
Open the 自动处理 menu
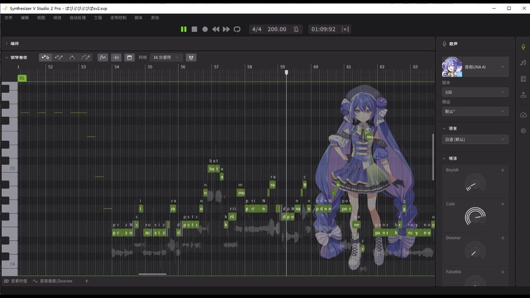tap(78, 18)
